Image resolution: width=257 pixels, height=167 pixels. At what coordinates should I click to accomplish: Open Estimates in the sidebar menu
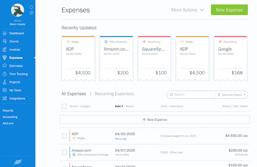(x=16, y=66)
